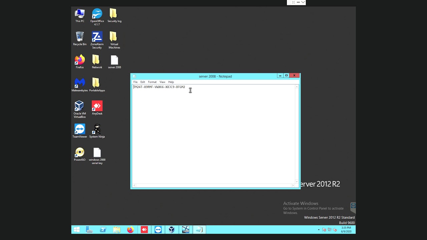Launch Malwarebytes from the desktop
Viewport: 427px width, 240px height.
click(x=80, y=85)
